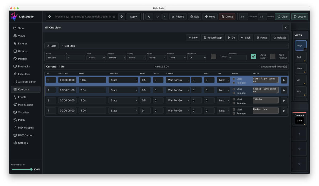Click the undo arrow icon
319x186 pixels.
tap(149, 16)
